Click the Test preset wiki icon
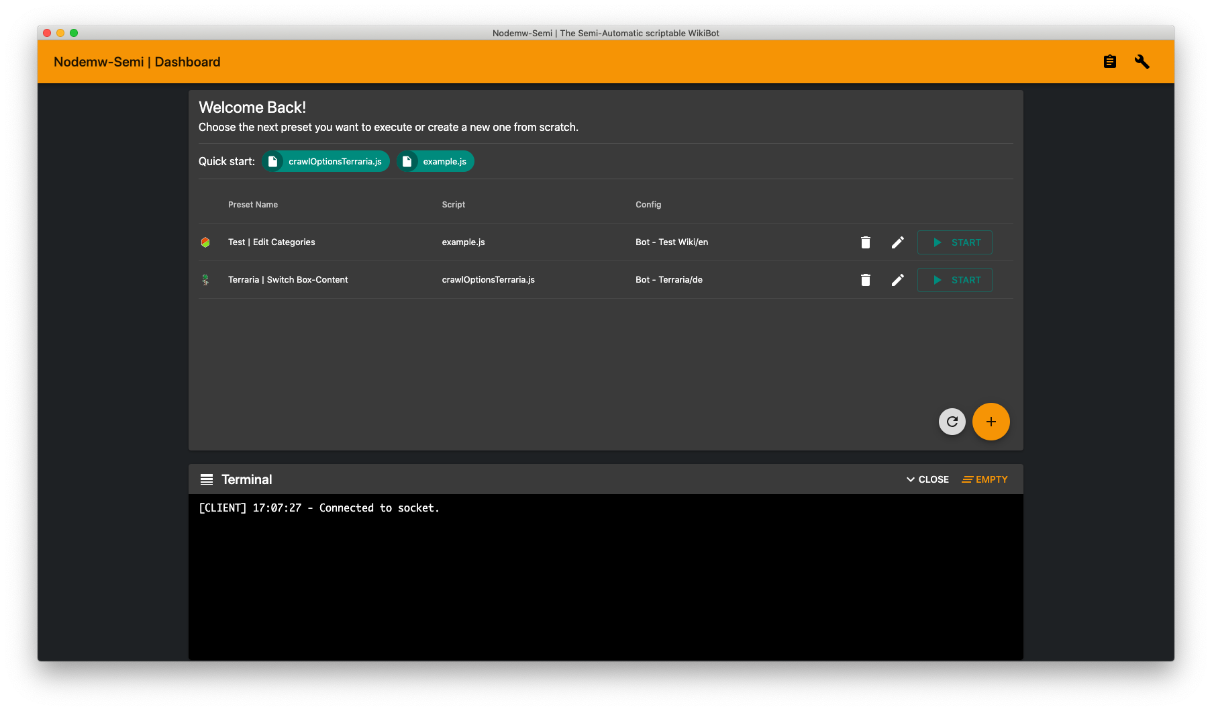The image size is (1212, 711). pos(205,242)
